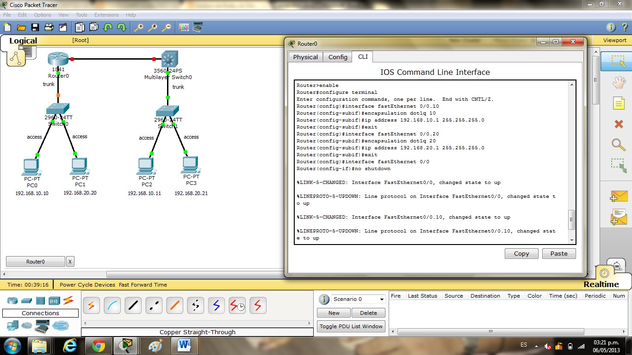The image size is (632, 355).
Task: Click Fast Forward Time
Action: coord(143,285)
